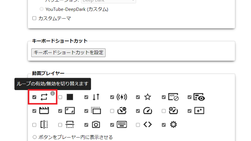Image resolution: width=251 pixels, height=141 pixels.
Task: Click the custom script angle brackets icon
Action: click(148, 124)
